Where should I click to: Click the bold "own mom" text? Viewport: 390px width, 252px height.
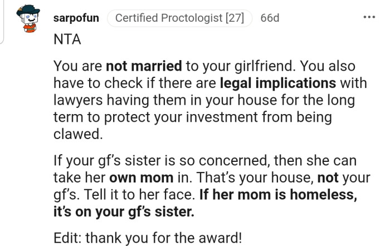(x=131, y=179)
